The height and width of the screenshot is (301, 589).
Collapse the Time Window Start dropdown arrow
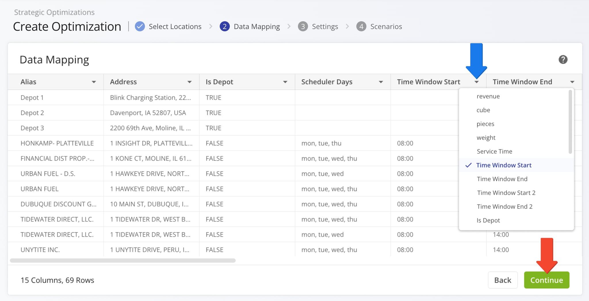477,82
